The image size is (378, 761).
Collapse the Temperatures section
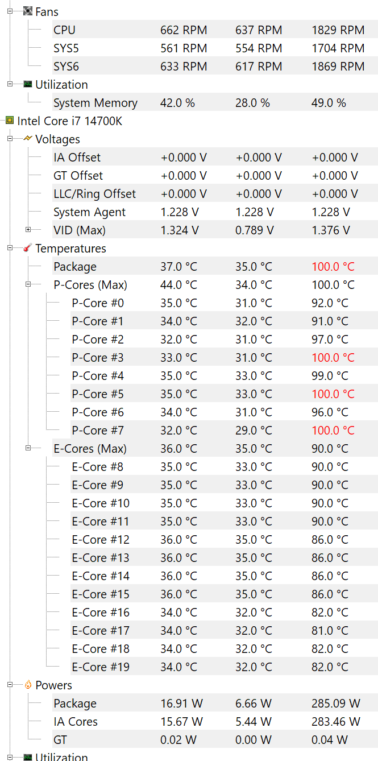coord(10,248)
